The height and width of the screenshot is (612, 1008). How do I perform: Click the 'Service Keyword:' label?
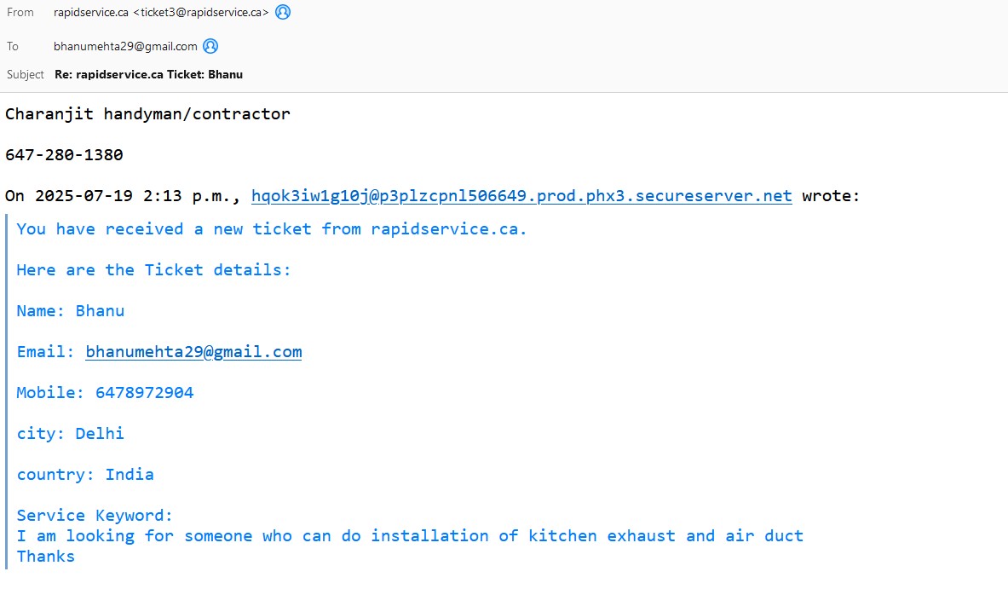point(95,516)
